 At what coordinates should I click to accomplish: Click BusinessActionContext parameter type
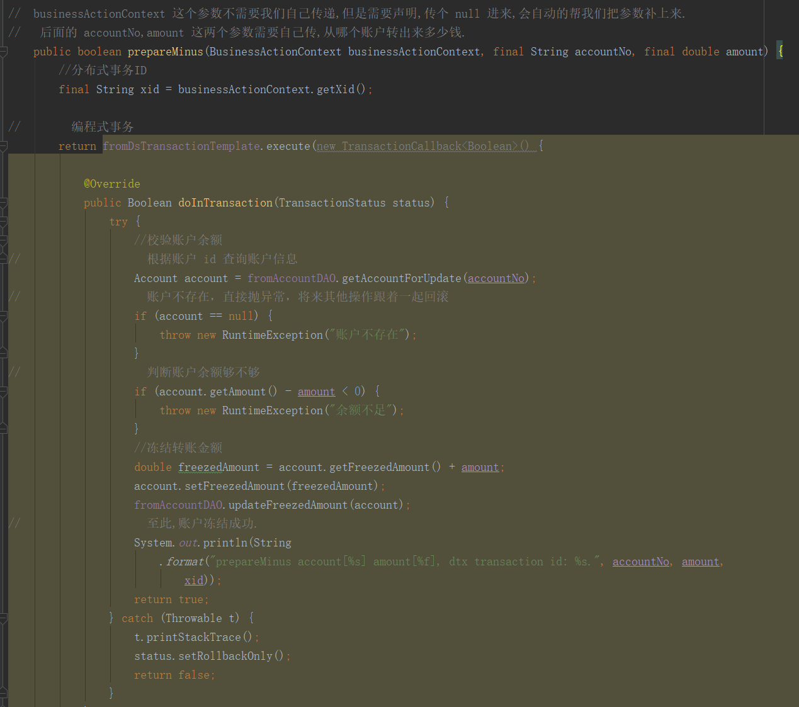click(x=276, y=52)
